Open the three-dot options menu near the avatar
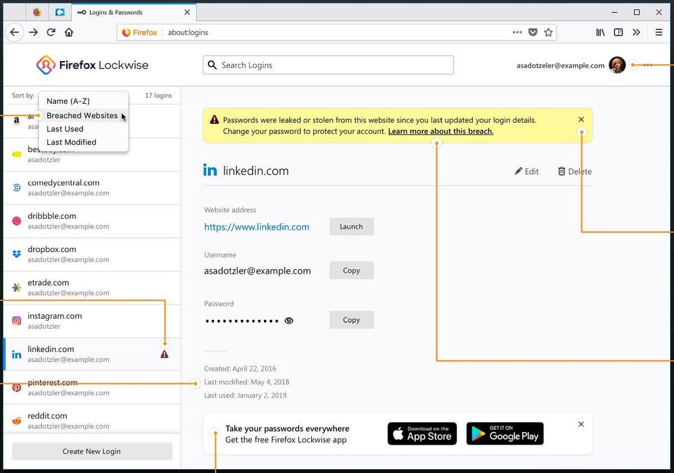Screen dimensions: 674x473 pos(647,65)
